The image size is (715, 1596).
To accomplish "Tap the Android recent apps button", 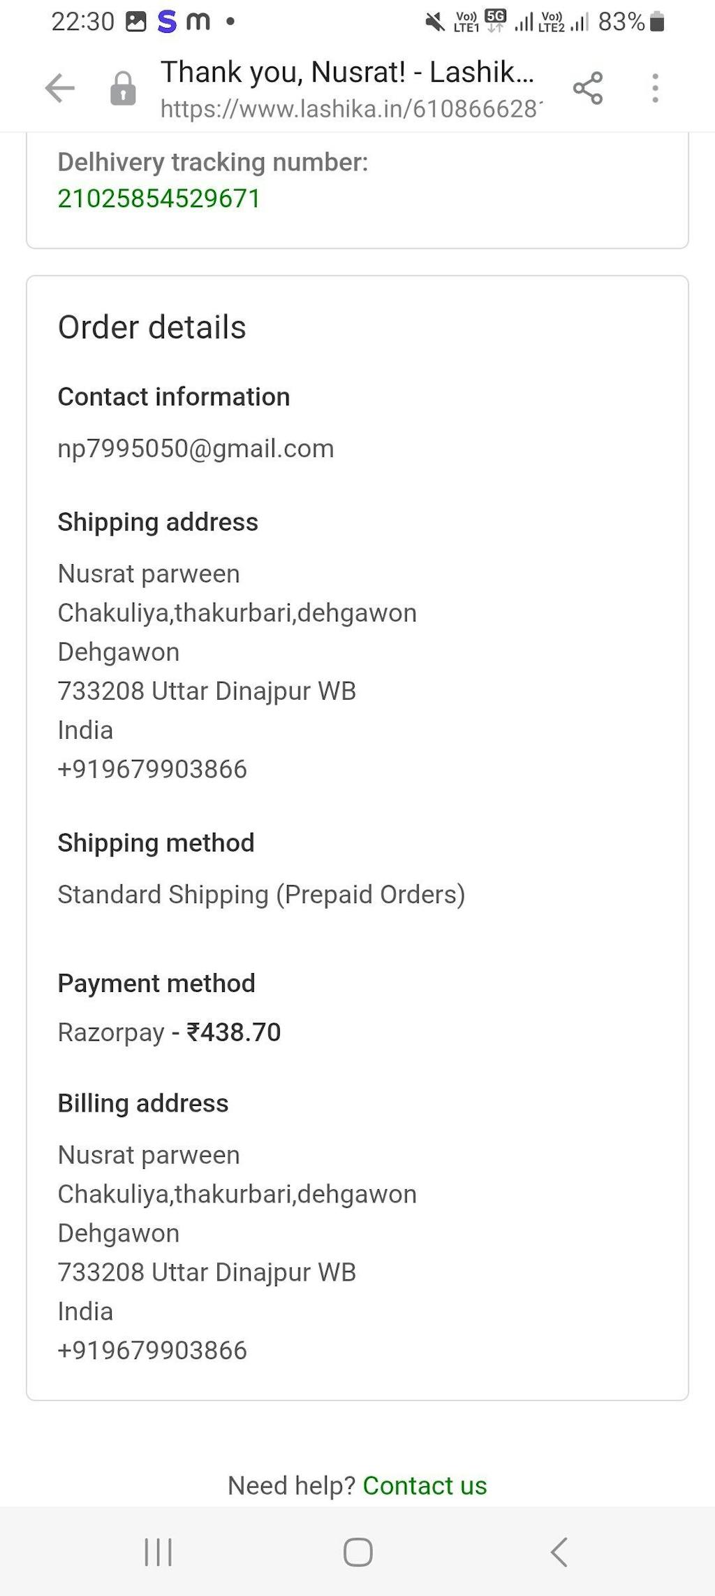I will [x=158, y=1552].
